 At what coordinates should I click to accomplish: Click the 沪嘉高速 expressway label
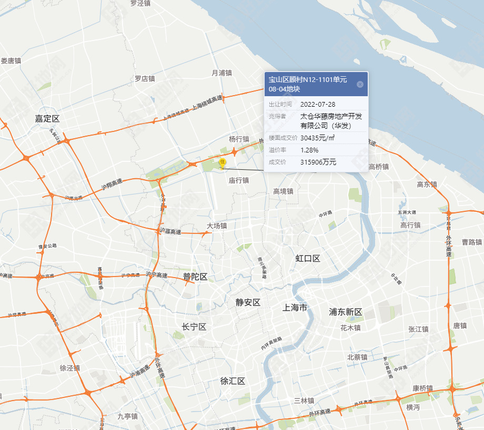[x=170, y=231]
